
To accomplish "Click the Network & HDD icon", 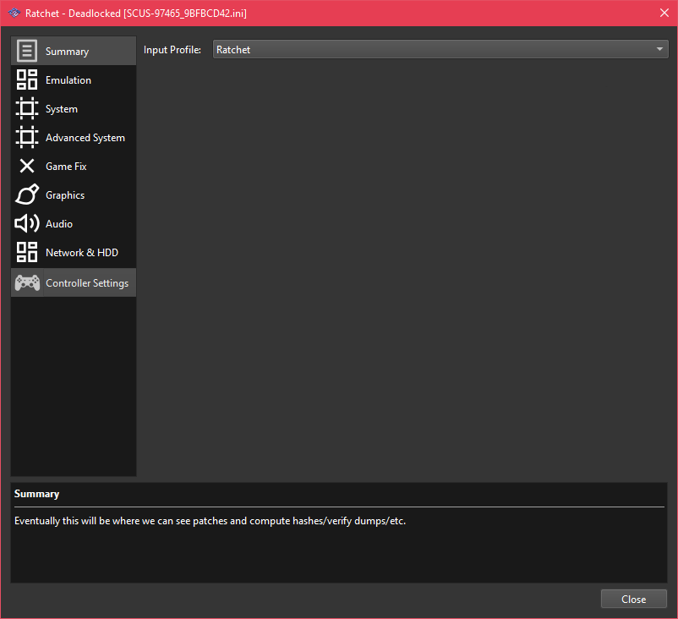I will [26, 252].
